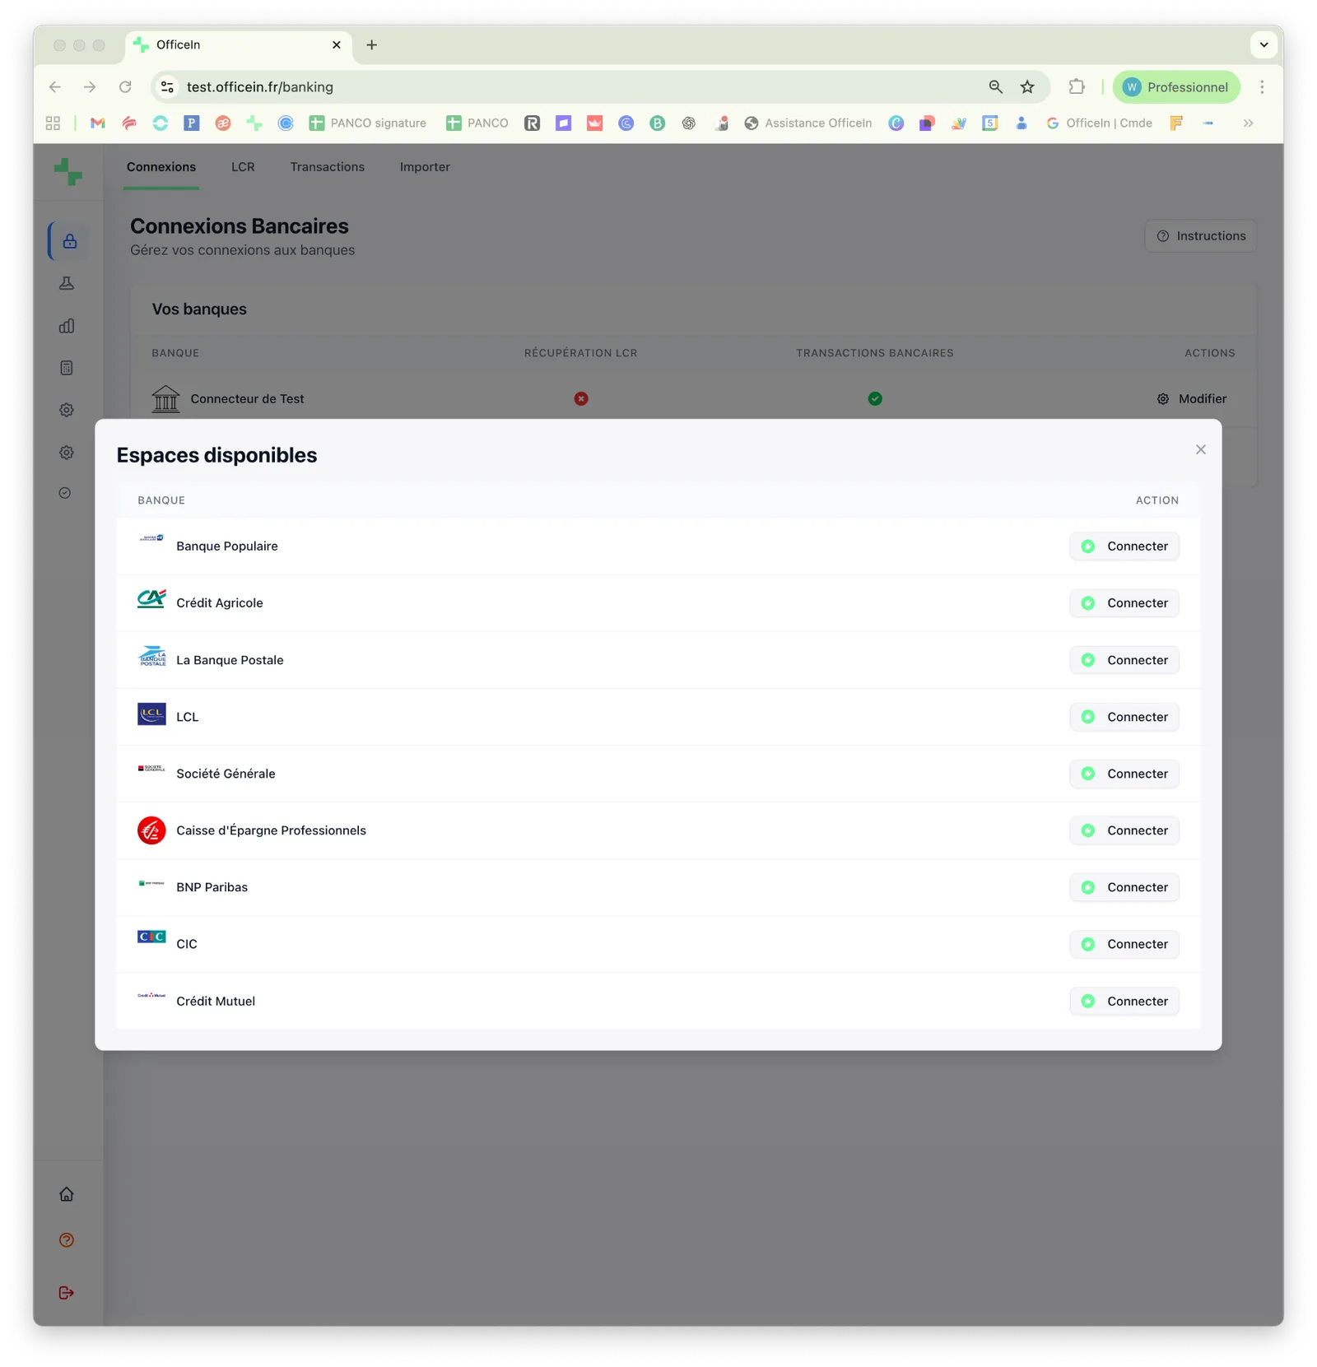This screenshot has width=1317, height=1367.
Task: Close the Espaces disponibles dialog
Action: tap(1201, 449)
